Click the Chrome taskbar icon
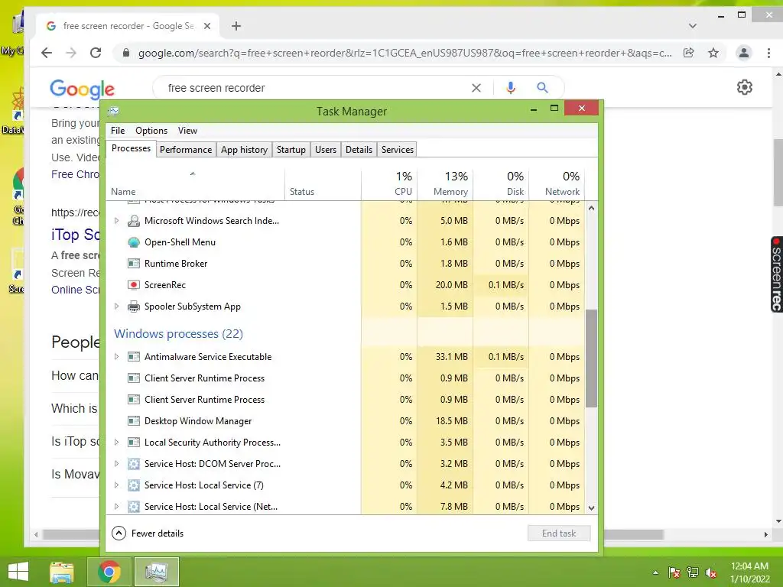783x587 pixels. click(109, 572)
